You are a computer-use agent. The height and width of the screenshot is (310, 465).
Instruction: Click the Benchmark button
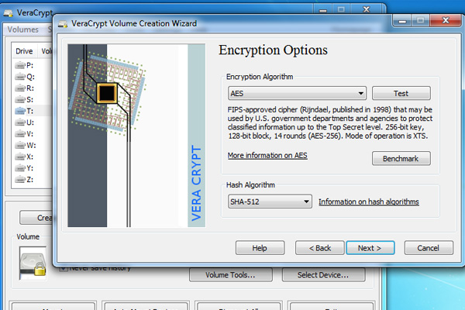pyautogui.click(x=401, y=158)
